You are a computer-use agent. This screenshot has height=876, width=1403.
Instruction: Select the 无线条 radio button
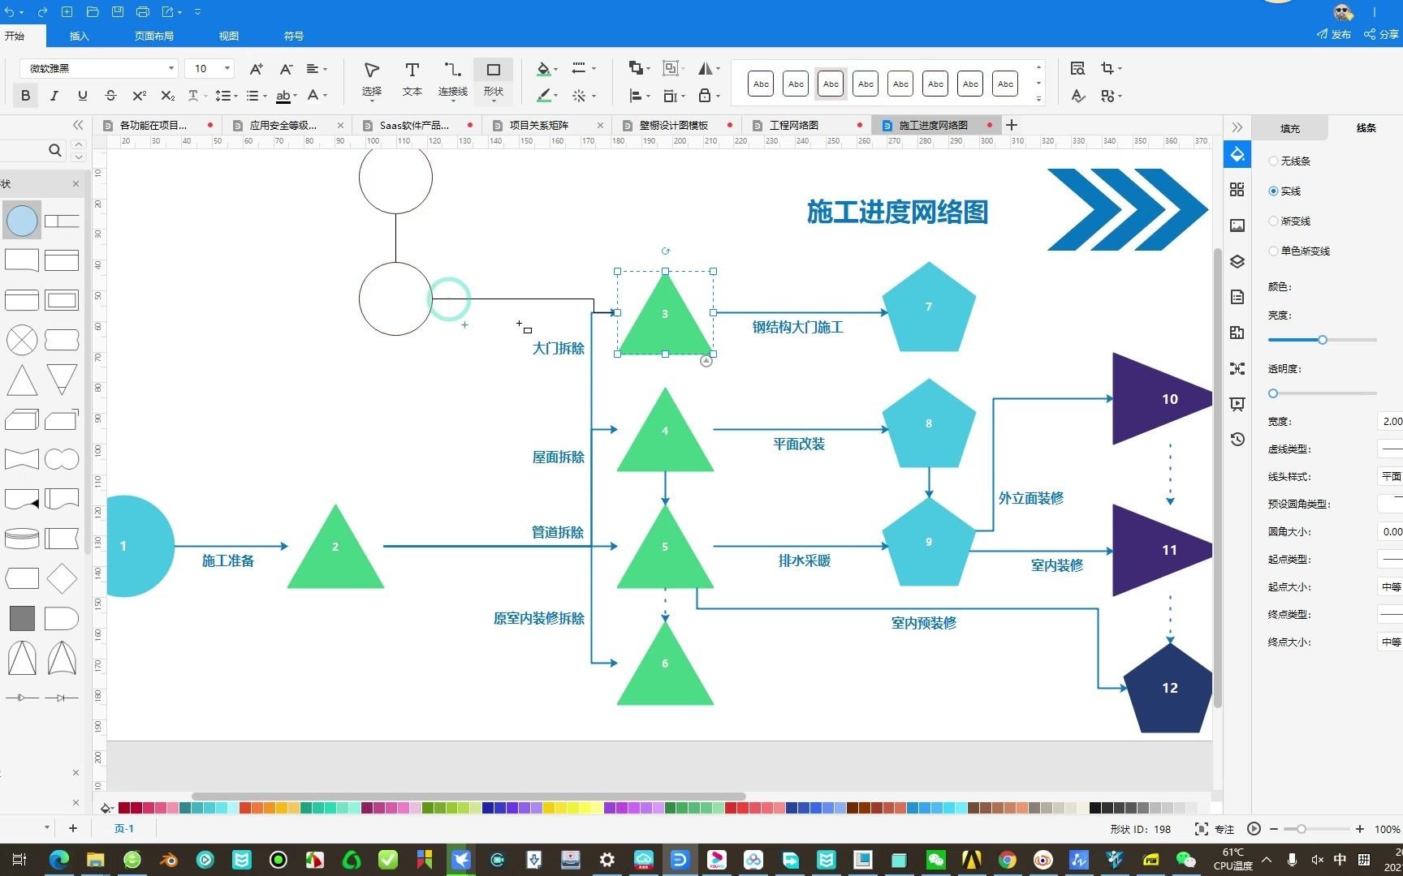pyautogui.click(x=1273, y=161)
